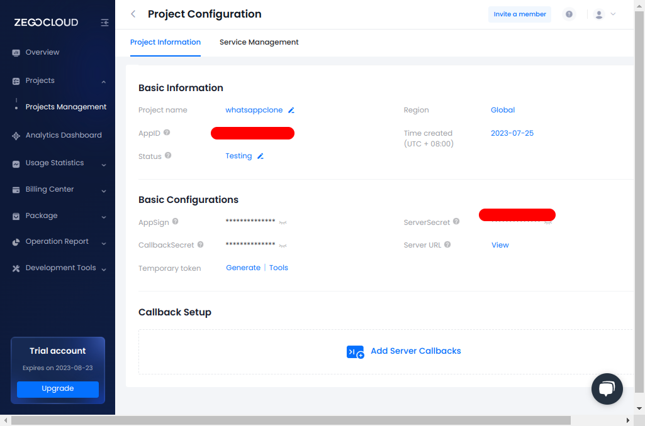Reveal the CallbackSecret value with eye icon
Viewport: 645px width, 426px height.
click(283, 245)
